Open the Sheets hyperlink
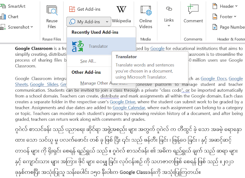Viewport: 245px width, 178px height. click(21, 84)
